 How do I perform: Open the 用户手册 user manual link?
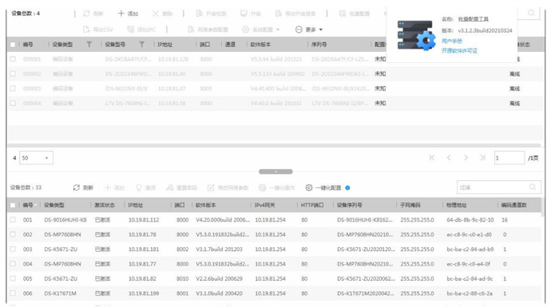point(451,41)
